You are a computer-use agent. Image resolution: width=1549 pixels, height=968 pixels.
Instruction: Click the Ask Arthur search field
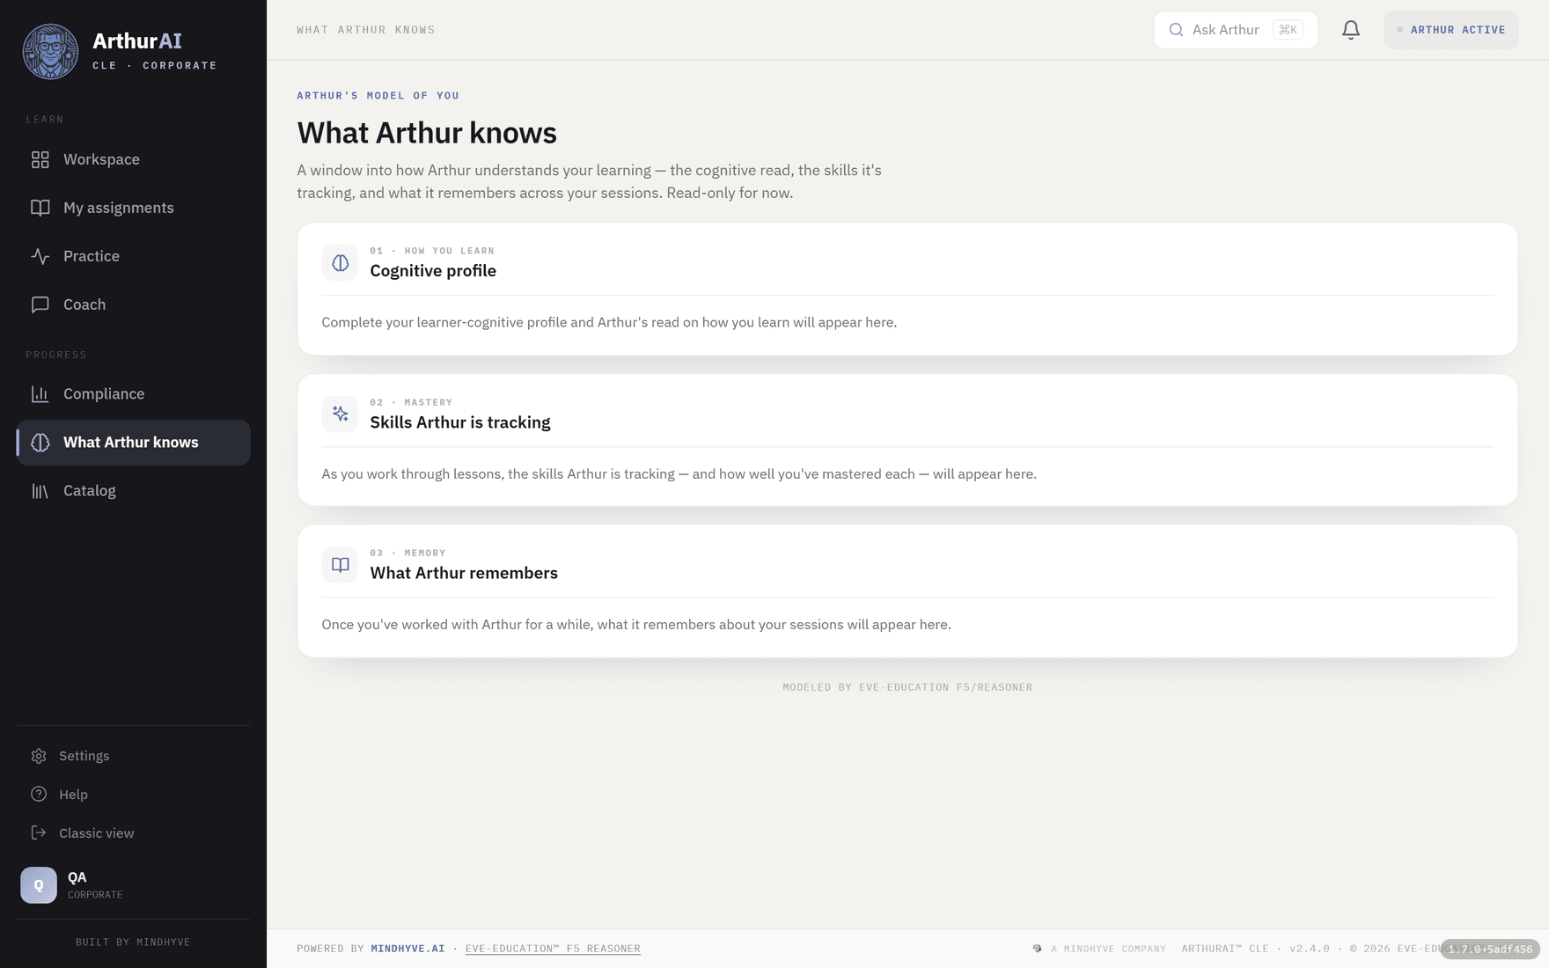click(x=1235, y=30)
